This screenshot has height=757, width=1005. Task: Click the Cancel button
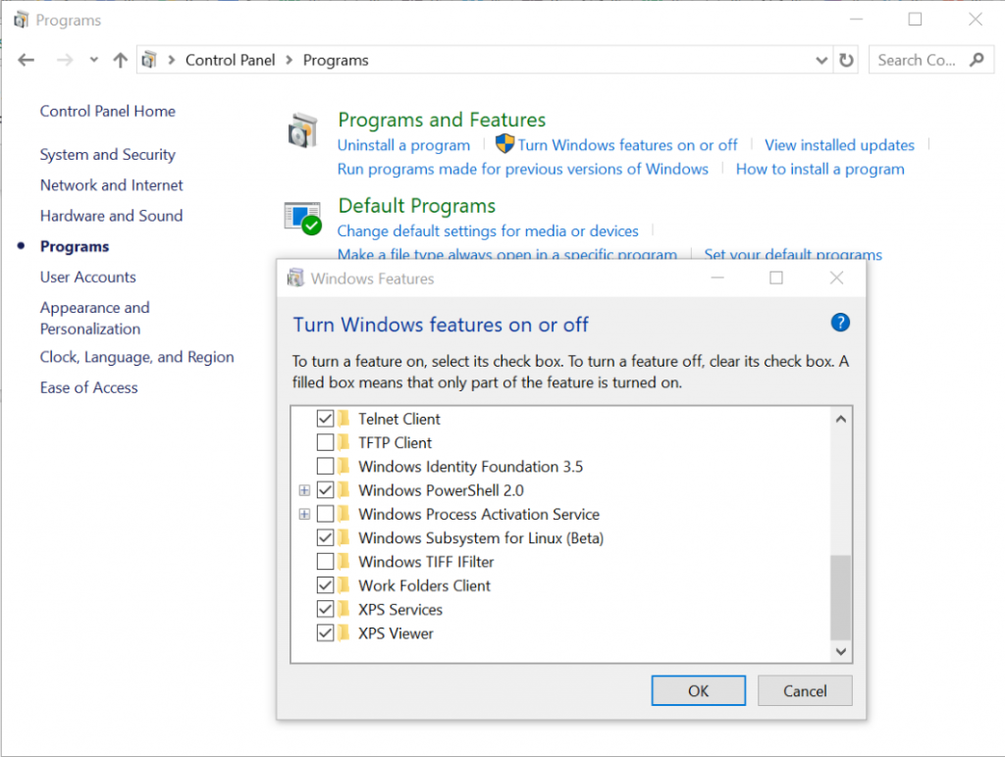click(805, 691)
